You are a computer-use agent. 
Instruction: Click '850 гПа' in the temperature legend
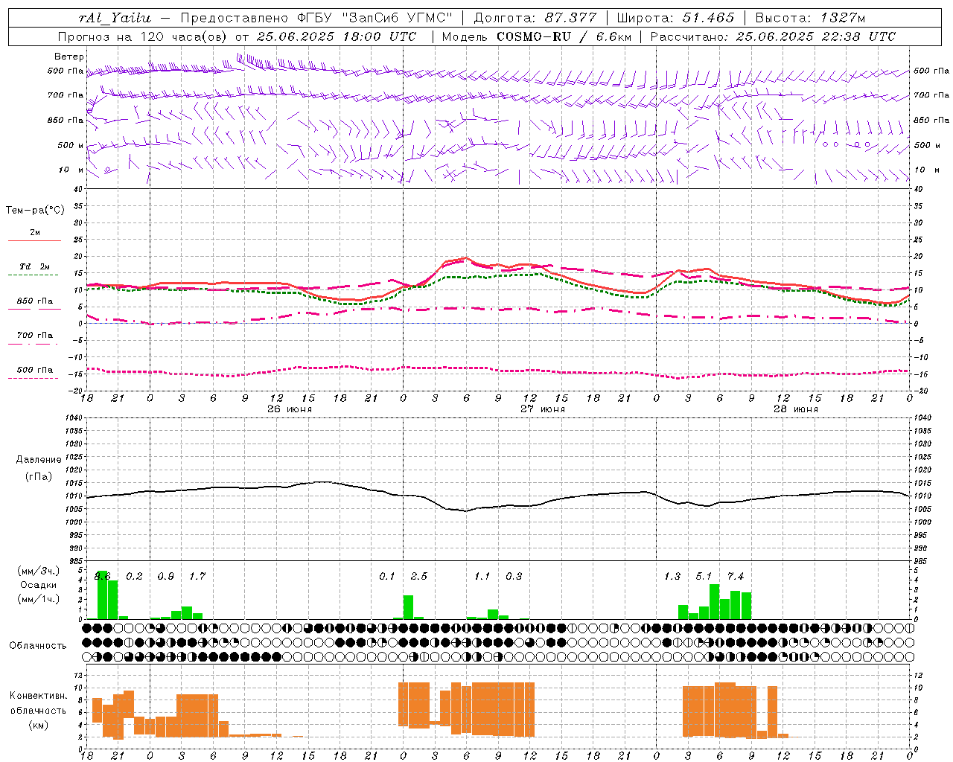(x=35, y=301)
